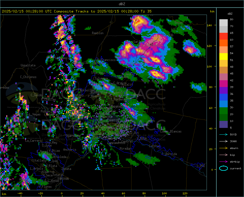Click the 'km' label at header's right end
This screenshot has width=244, height=197.
pos(212,11)
